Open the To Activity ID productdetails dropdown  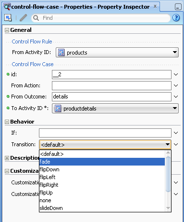[115, 109]
